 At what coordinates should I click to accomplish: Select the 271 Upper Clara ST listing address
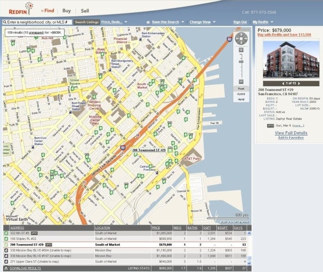(x=35, y=262)
